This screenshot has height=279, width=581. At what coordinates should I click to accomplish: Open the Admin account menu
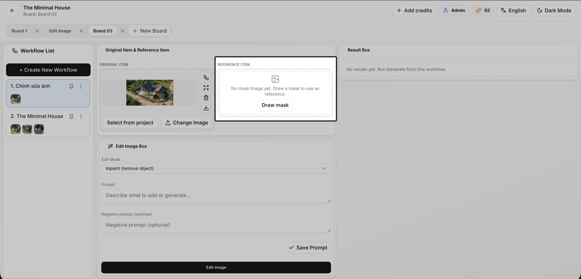coord(454,10)
